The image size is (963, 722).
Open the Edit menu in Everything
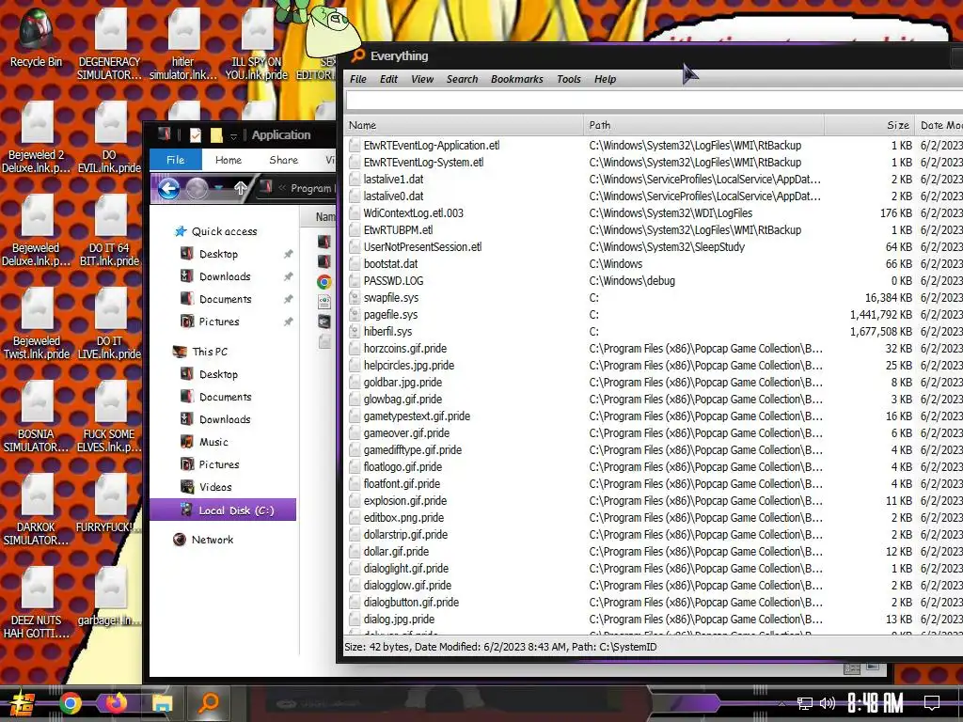click(388, 79)
